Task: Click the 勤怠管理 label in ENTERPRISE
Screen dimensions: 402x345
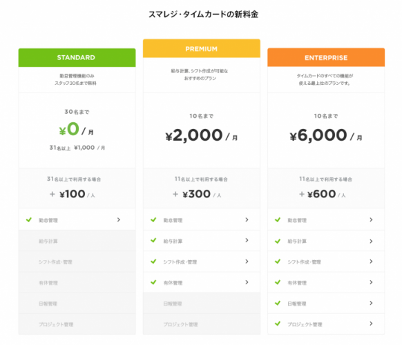Action: pos(297,220)
